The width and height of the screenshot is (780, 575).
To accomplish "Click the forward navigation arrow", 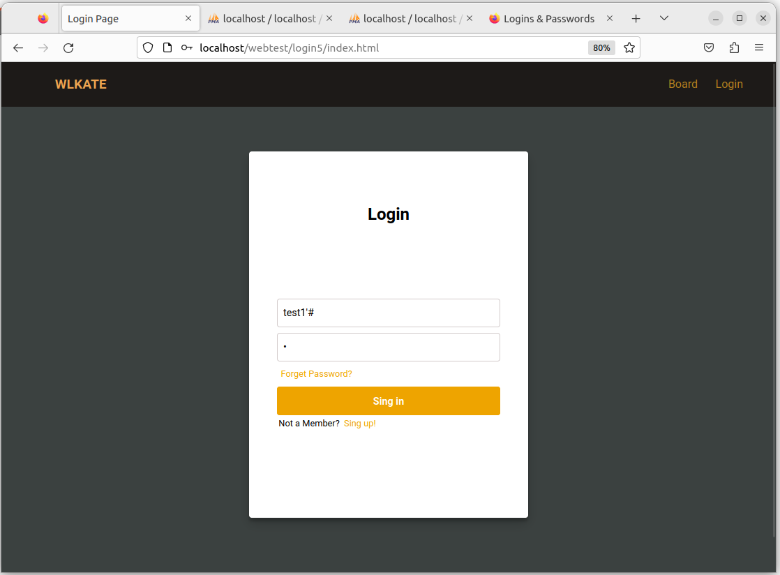I will point(43,47).
